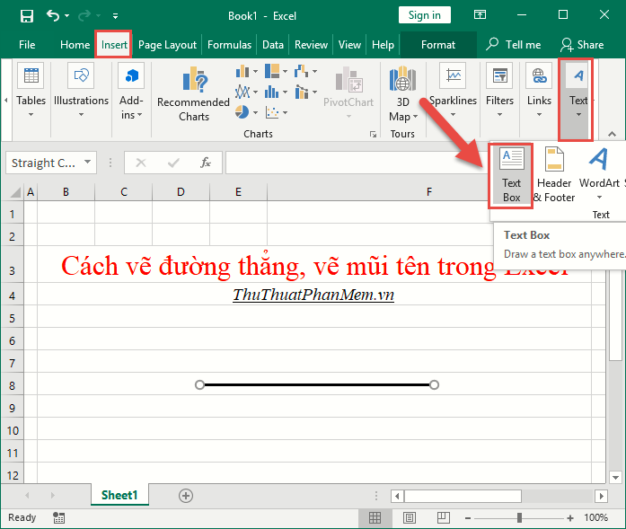
Task: Expand the Filters group
Action: (499, 90)
